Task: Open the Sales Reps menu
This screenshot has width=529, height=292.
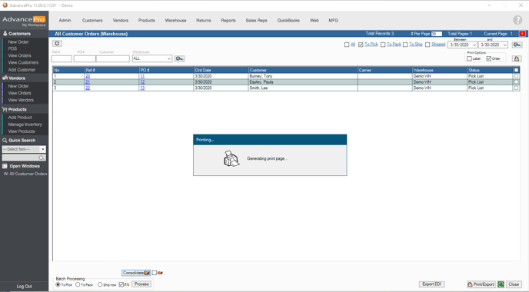Action: coord(256,21)
